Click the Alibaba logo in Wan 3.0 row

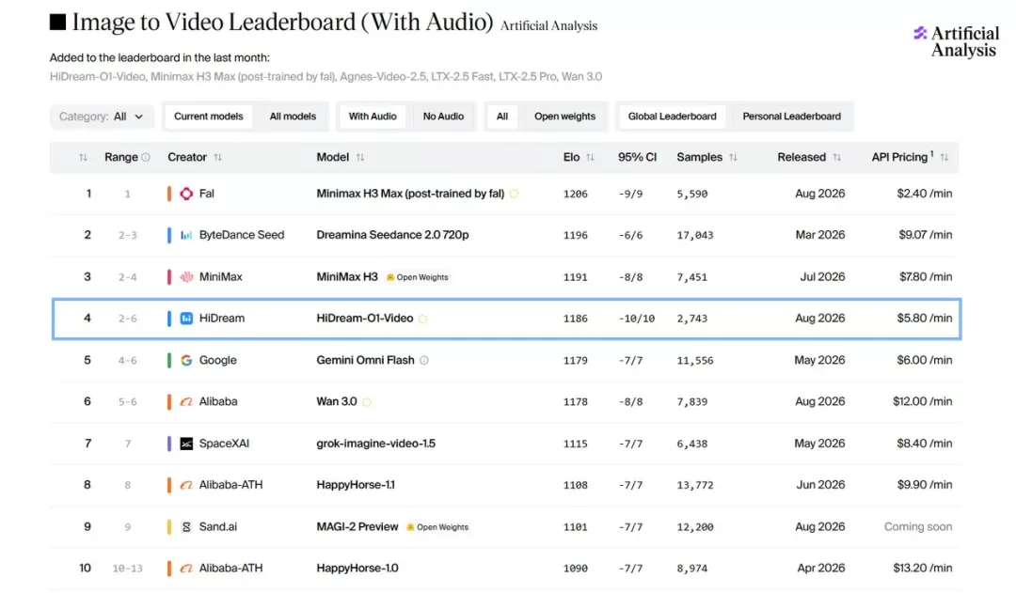tap(186, 402)
